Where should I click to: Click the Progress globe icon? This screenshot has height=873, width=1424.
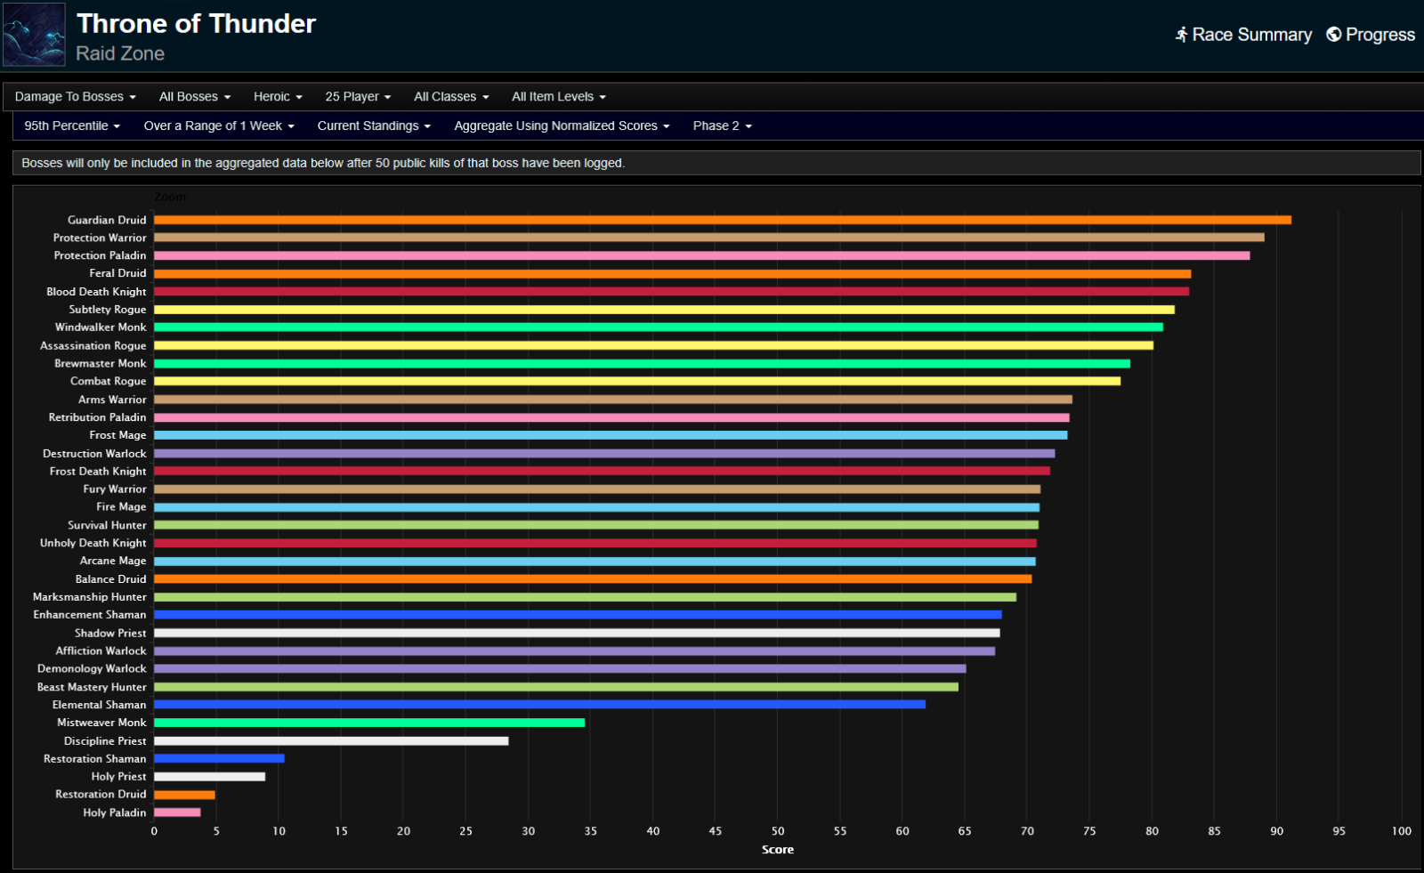[x=1333, y=35]
